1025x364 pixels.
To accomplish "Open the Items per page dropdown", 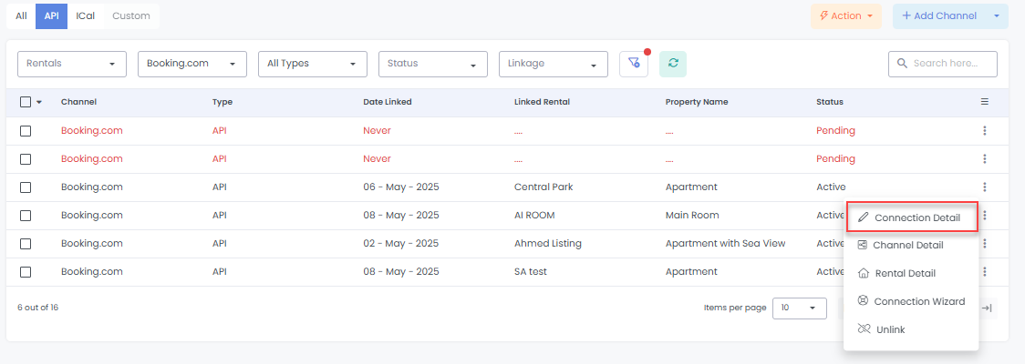I will [x=800, y=308].
